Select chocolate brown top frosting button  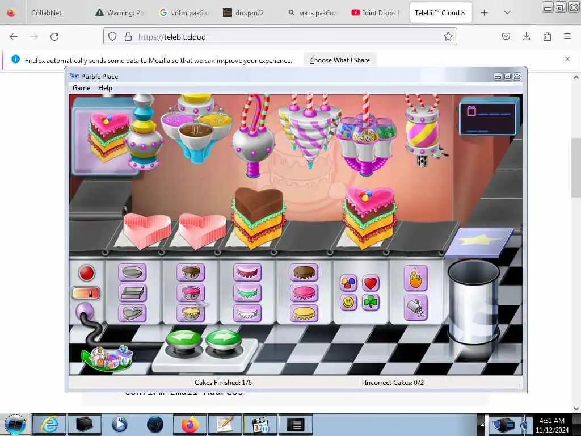(304, 273)
